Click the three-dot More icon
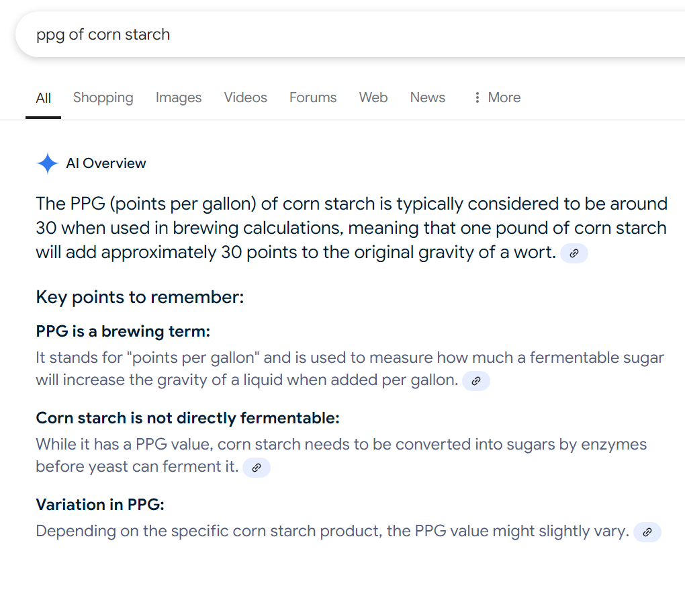685x590 pixels. [477, 97]
